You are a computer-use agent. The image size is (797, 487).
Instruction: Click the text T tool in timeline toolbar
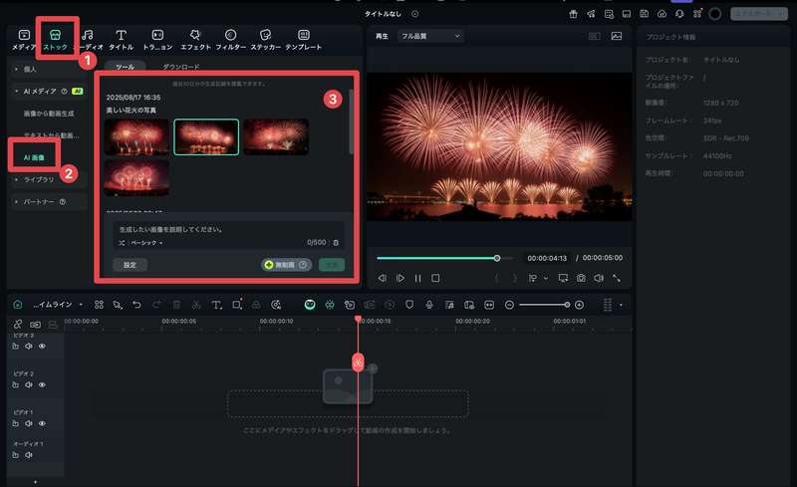[216, 305]
